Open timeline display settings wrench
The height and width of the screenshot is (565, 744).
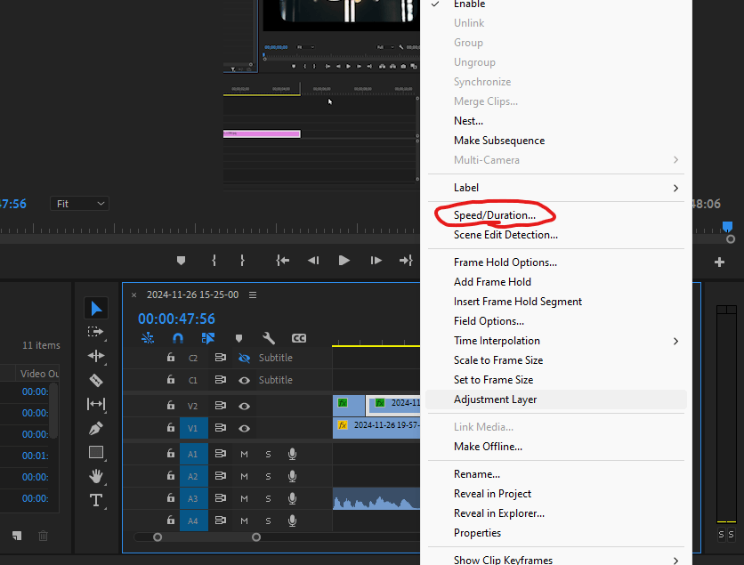coord(269,338)
